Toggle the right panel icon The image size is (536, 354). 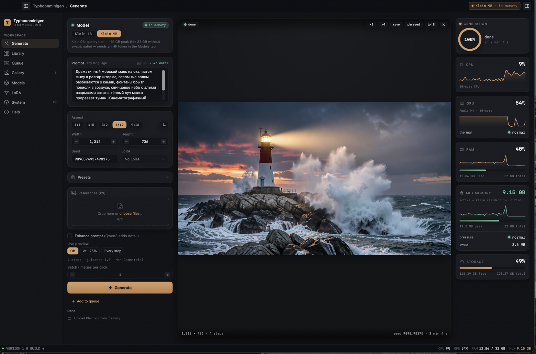pos(527,6)
